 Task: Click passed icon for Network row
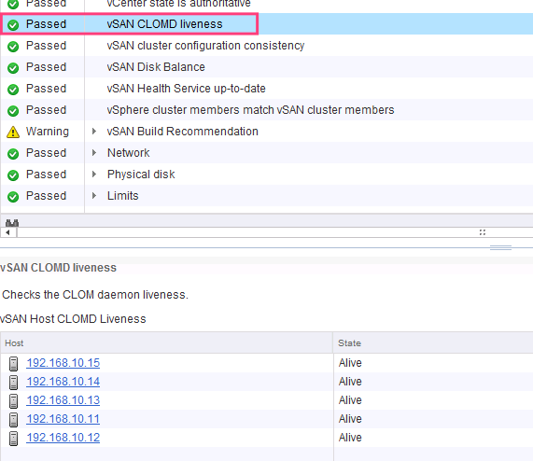(x=13, y=154)
